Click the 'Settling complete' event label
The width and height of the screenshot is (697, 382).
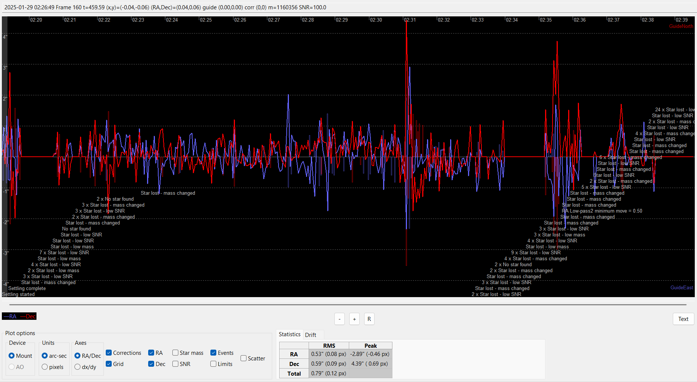27,289
